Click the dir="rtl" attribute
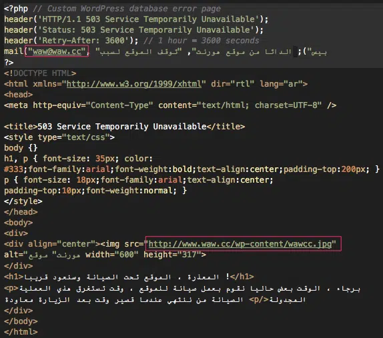The image size is (383, 338). point(232,84)
